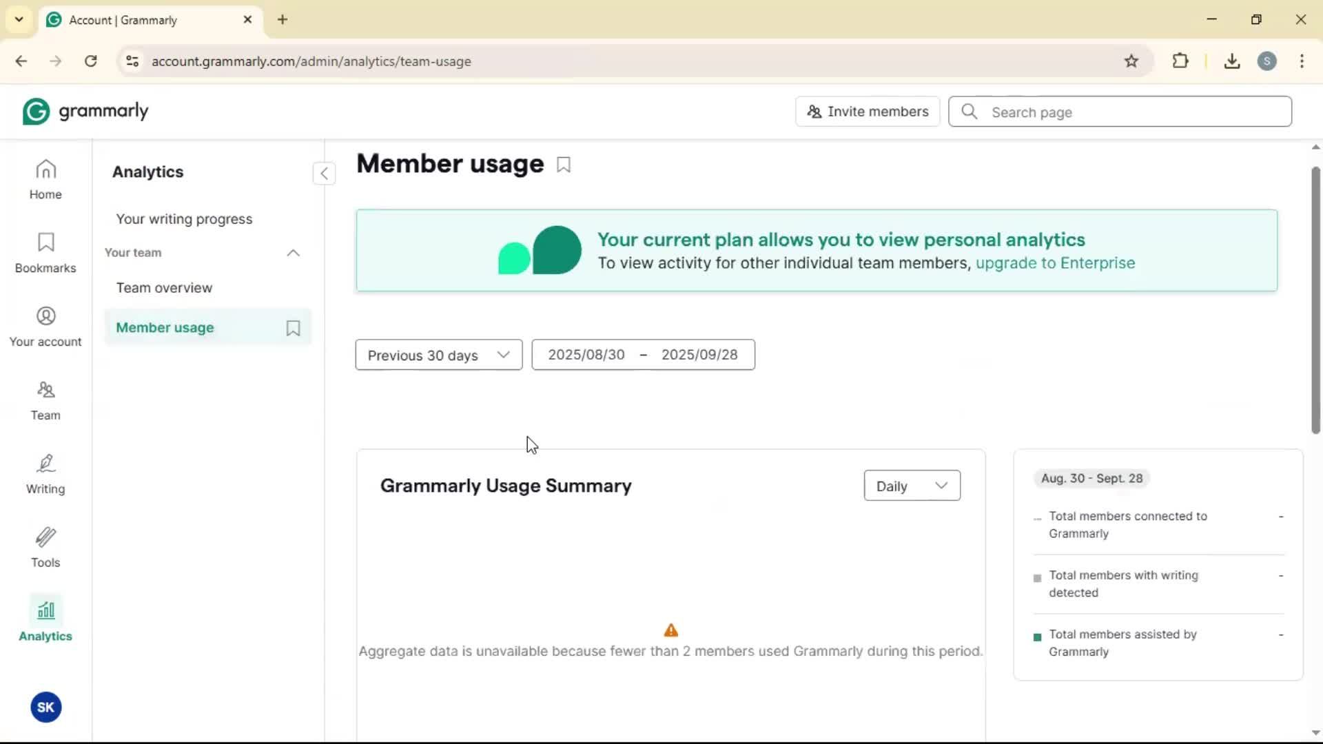Click the page vertical scrollbar
This screenshot has height=744, width=1323.
[x=1315, y=300]
